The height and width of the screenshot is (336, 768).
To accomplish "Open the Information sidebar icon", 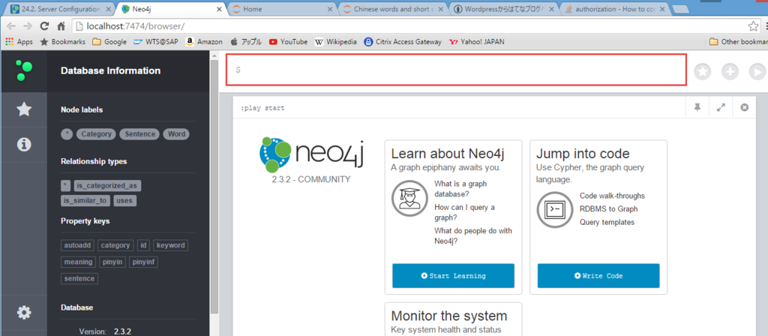I will [24, 145].
